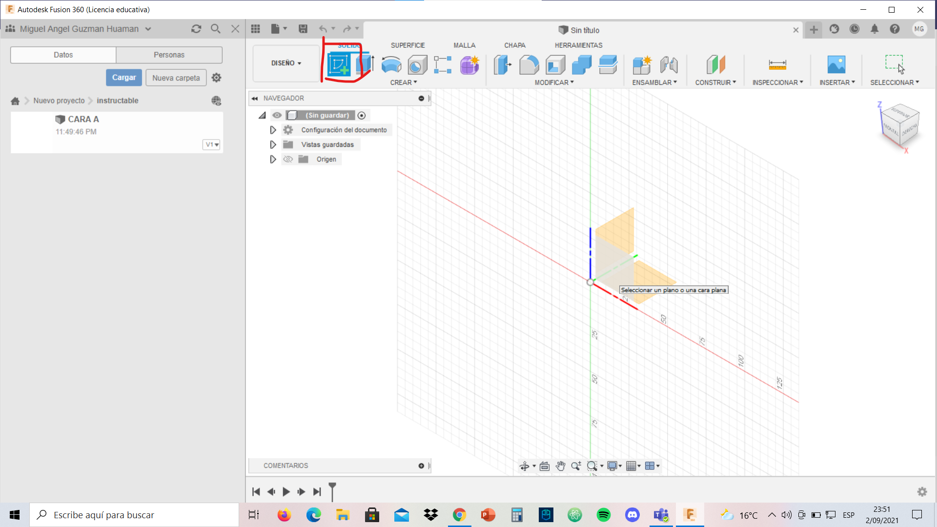Open the CREAR dropdown menu
This screenshot has width=937, height=527.
click(404, 82)
